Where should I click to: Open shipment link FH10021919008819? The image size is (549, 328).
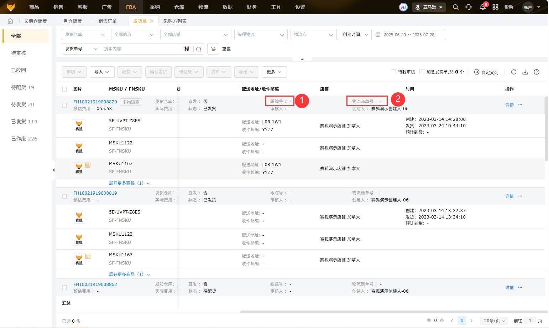click(x=95, y=193)
